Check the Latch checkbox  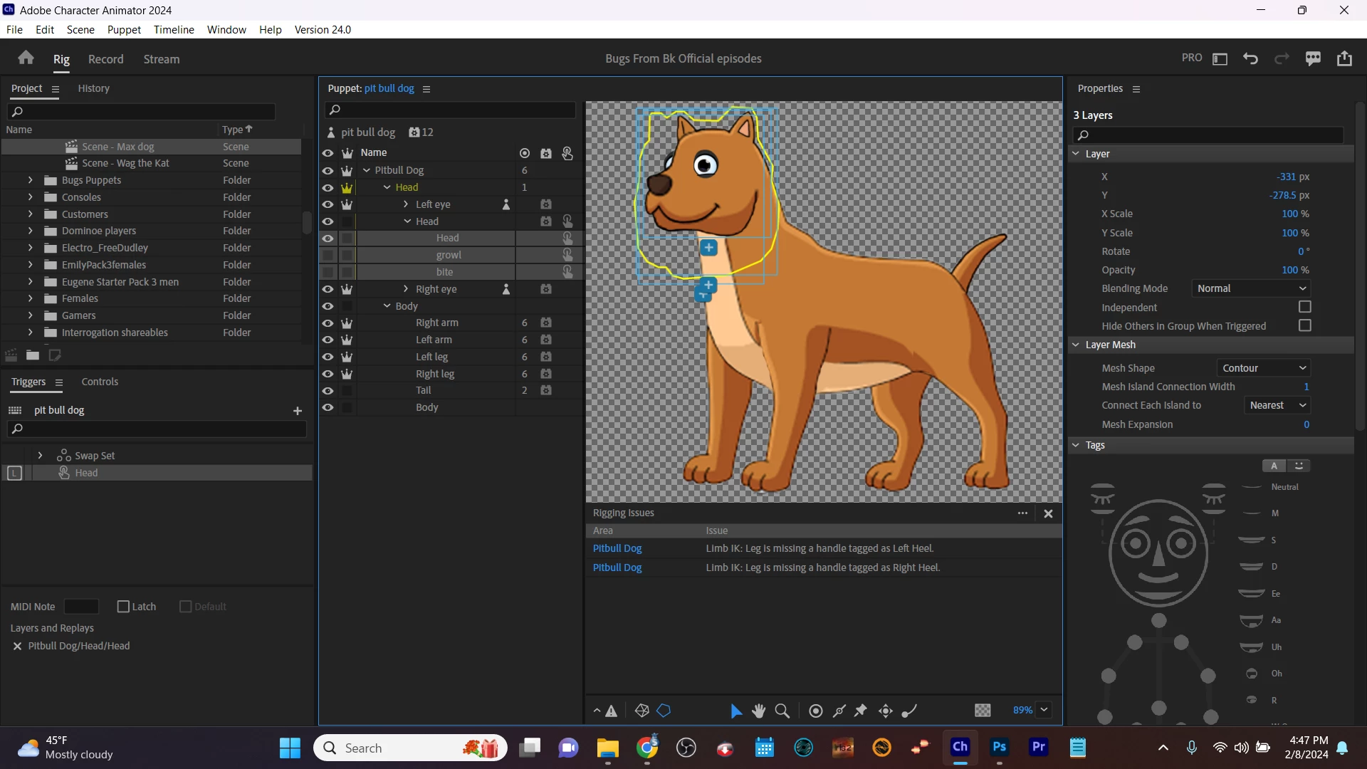click(124, 607)
